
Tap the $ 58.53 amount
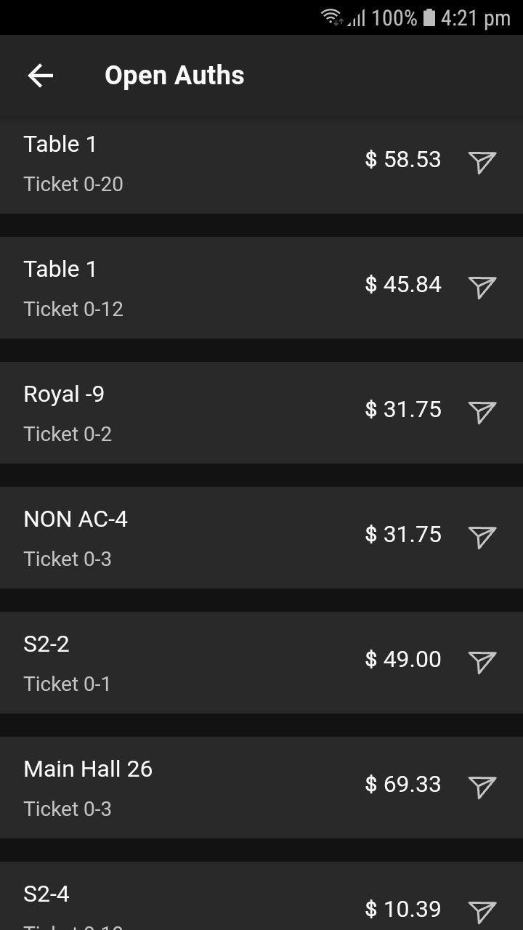[403, 159]
